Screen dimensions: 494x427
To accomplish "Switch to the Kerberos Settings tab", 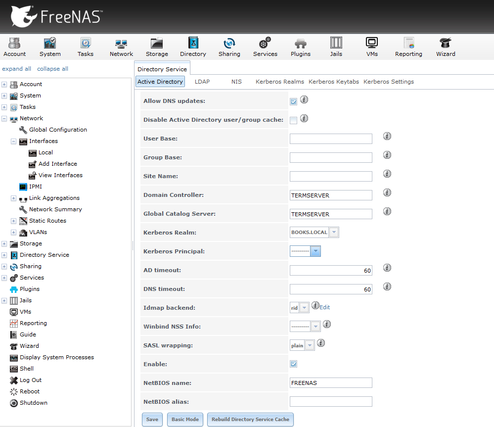I will (389, 82).
